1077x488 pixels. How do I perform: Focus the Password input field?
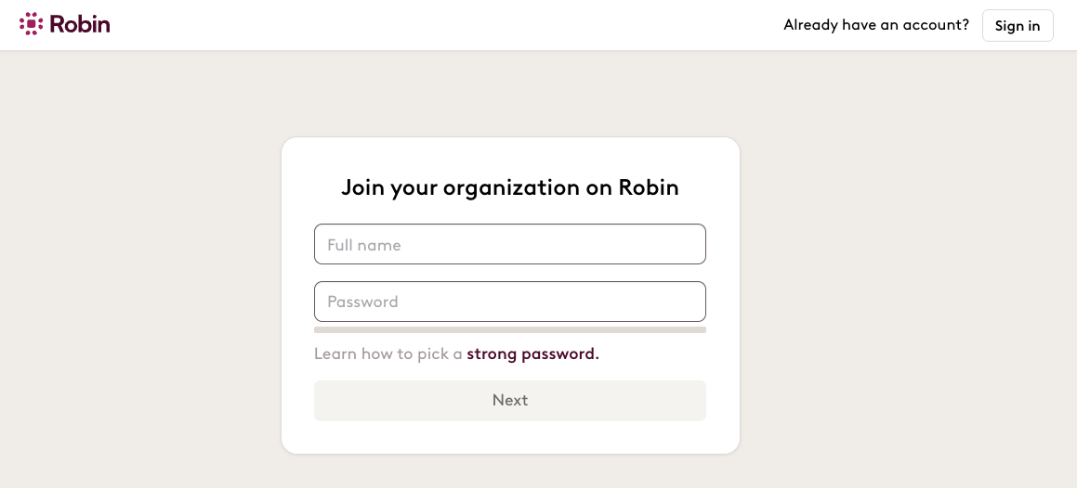(509, 302)
